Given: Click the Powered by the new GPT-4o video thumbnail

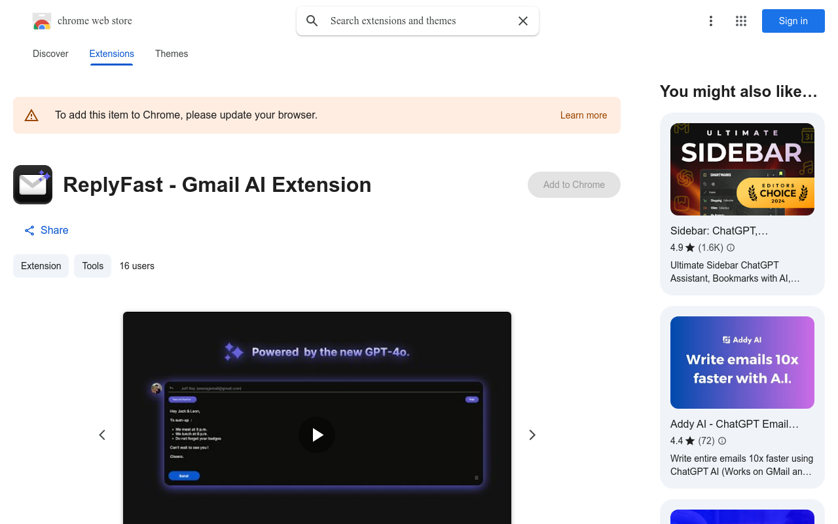Looking at the screenshot, I should (317, 418).
